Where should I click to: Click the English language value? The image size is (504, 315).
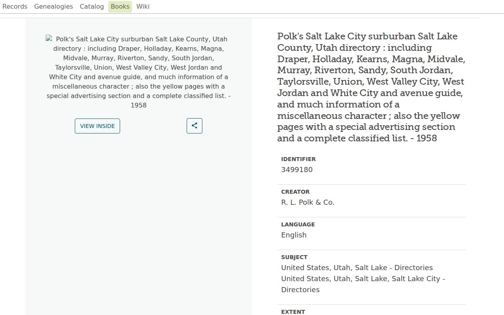click(294, 235)
